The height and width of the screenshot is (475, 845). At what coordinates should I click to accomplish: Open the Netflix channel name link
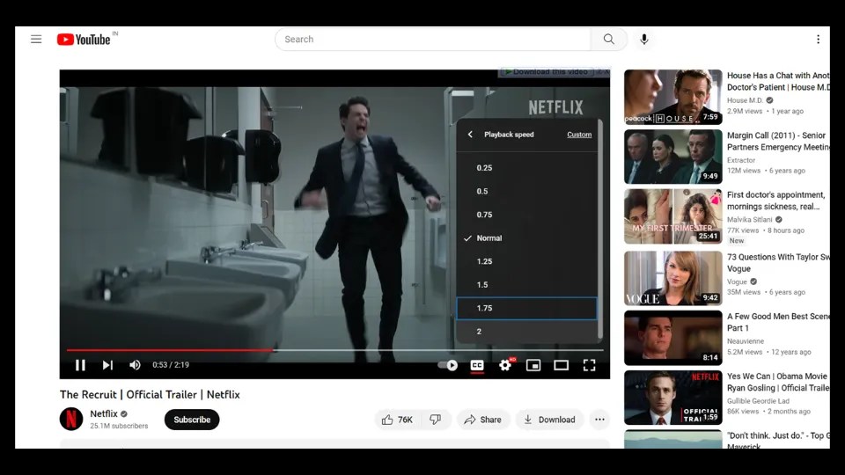[104, 413]
